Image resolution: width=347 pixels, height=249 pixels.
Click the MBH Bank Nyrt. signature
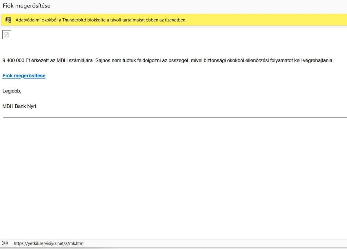click(x=20, y=106)
